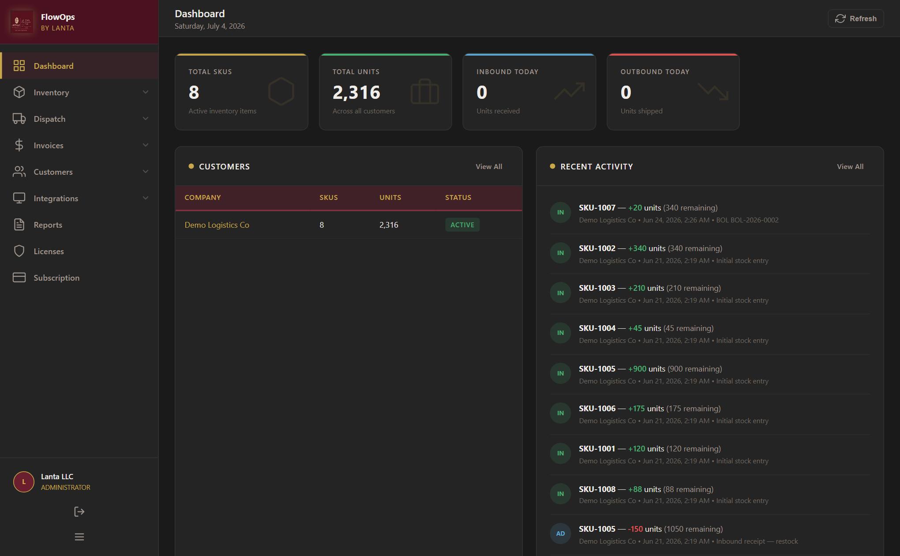Select the Inventory menu label

click(x=51, y=92)
